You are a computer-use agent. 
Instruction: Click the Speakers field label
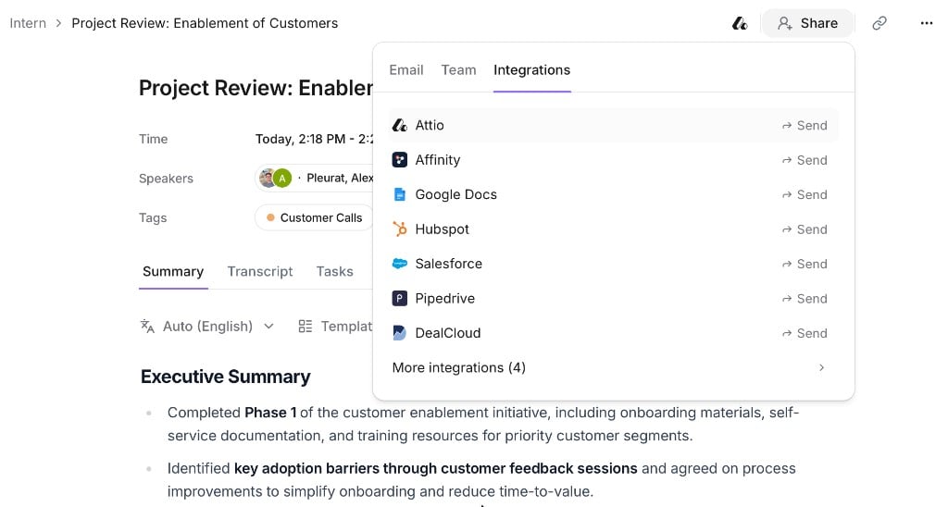167,179
